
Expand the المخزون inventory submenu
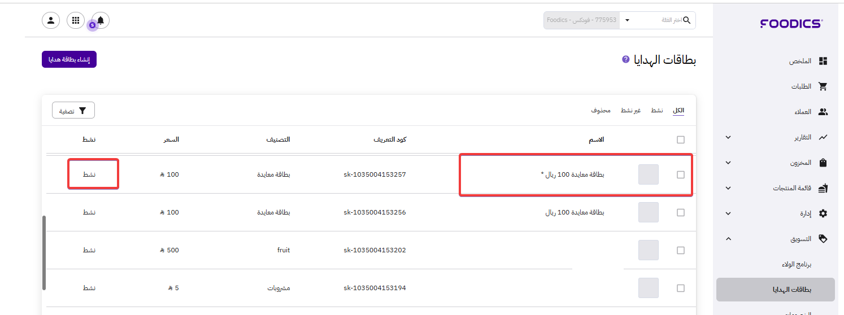tap(728, 163)
